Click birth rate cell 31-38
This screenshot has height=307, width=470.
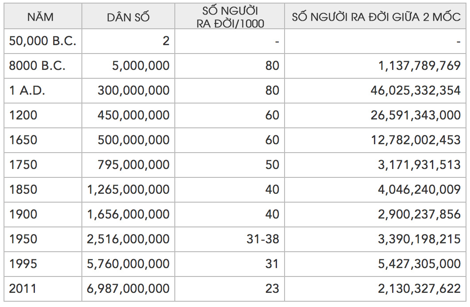(x=263, y=239)
